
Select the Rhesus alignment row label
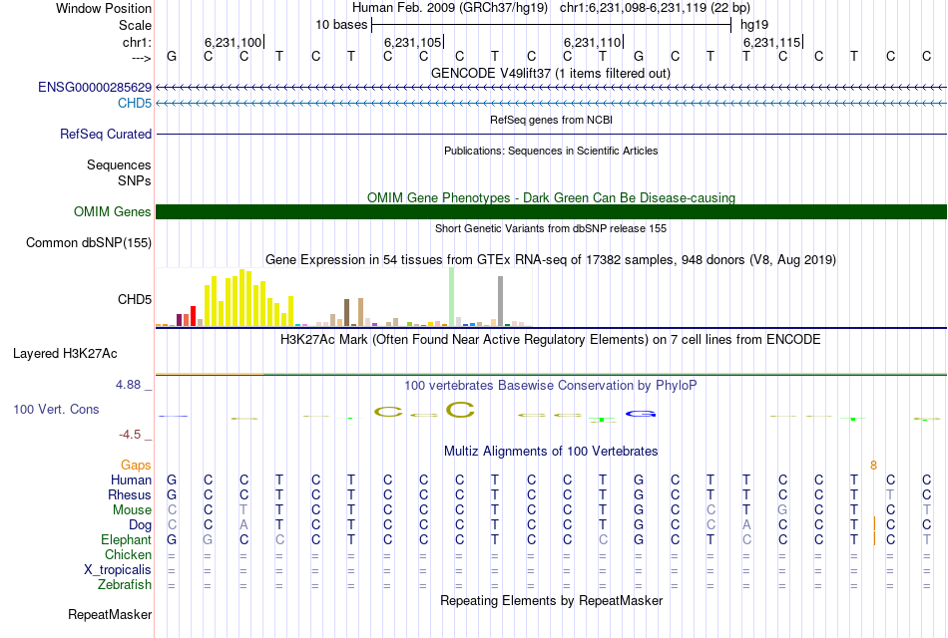(x=130, y=495)
